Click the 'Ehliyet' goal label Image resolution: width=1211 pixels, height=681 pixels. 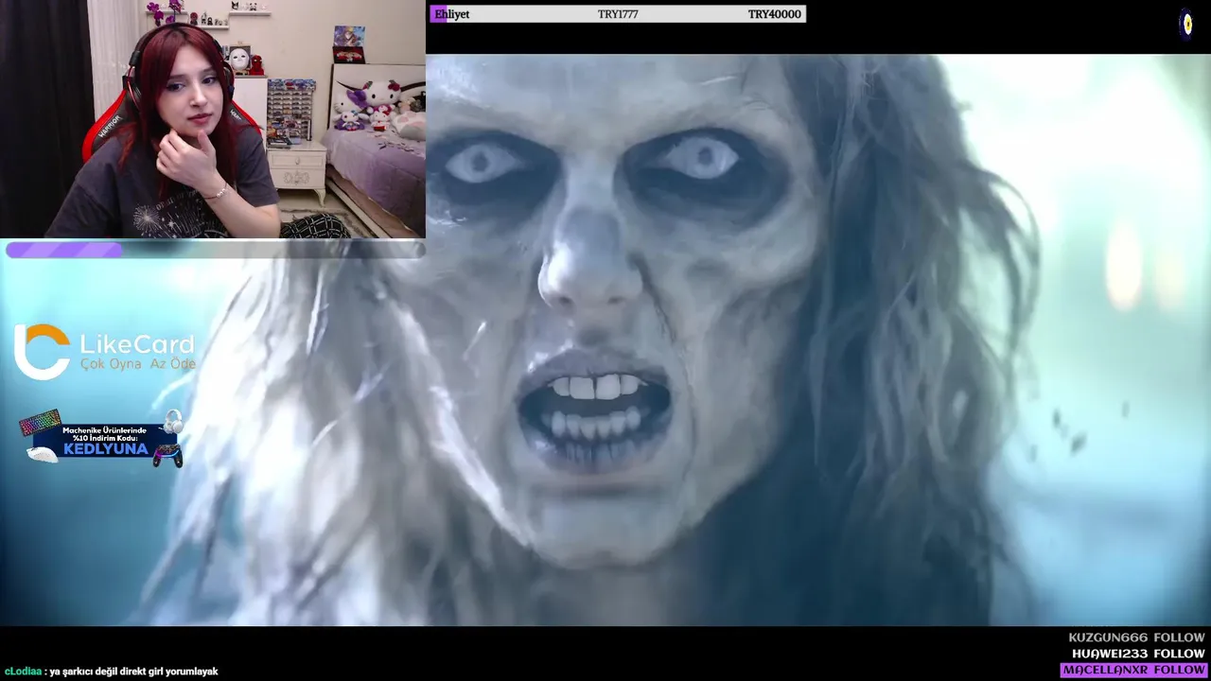pos(452,14)
